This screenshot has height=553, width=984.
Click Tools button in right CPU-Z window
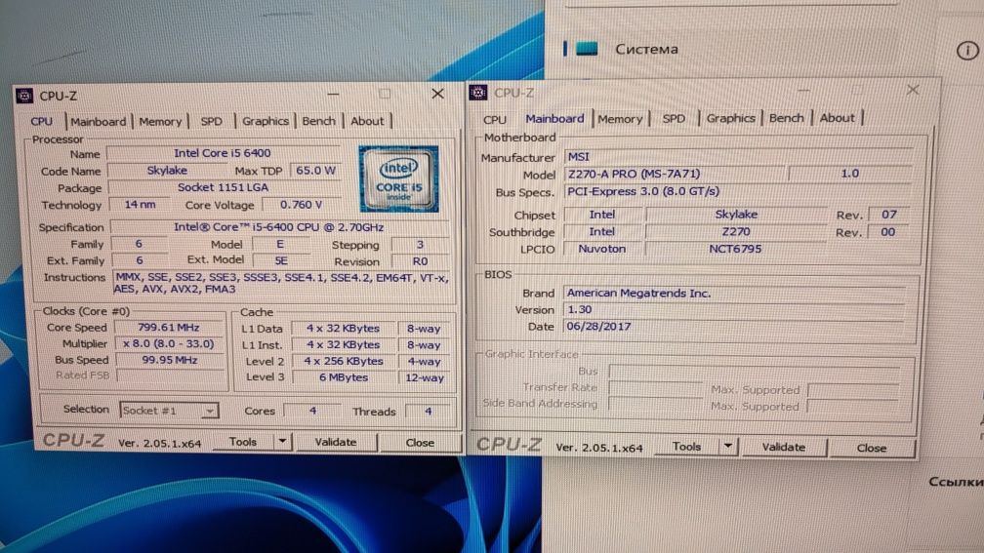coord(686,447)
